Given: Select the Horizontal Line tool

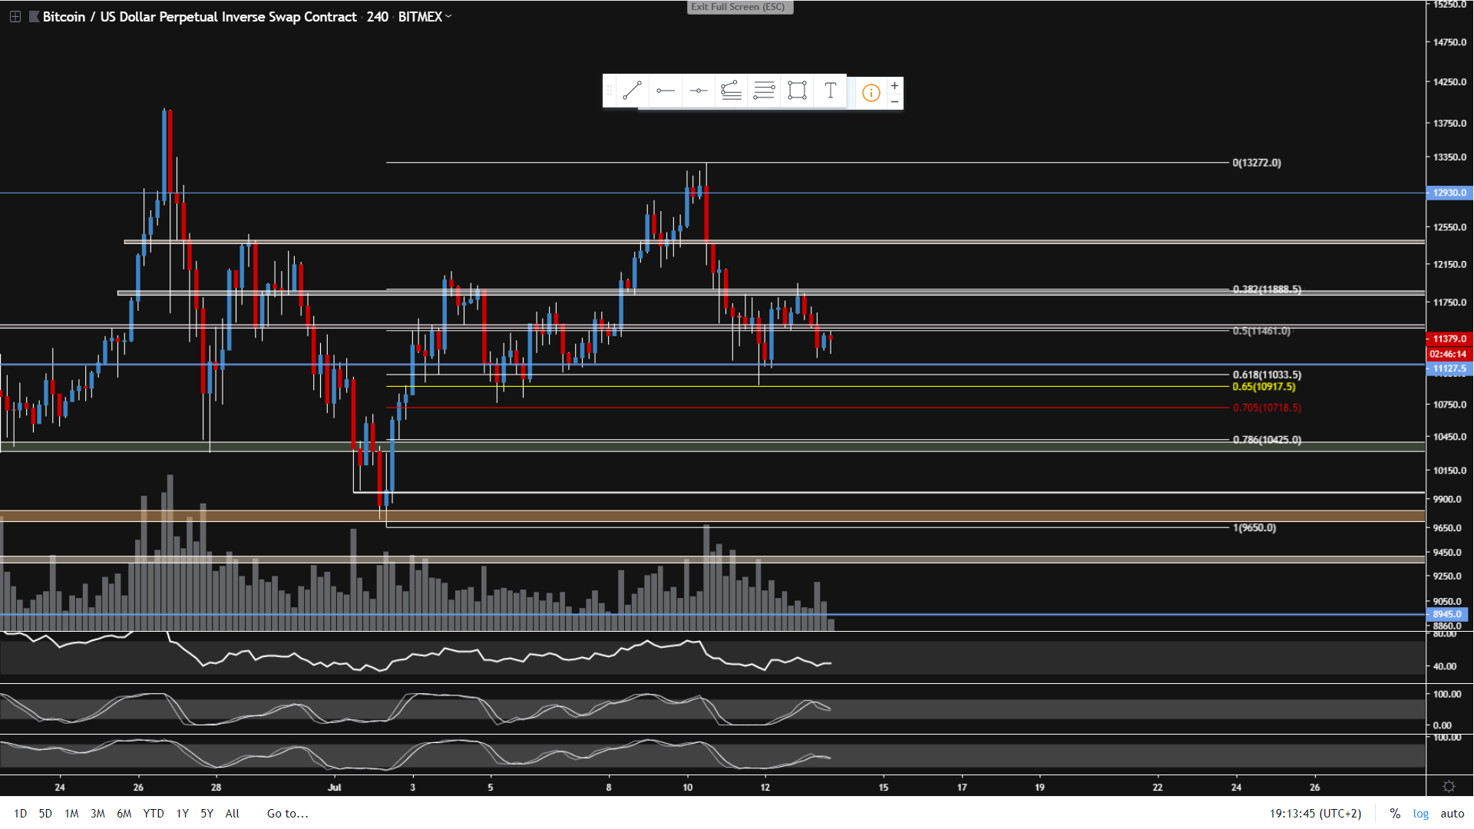Looking at the screenshot, I should [698, 91].
